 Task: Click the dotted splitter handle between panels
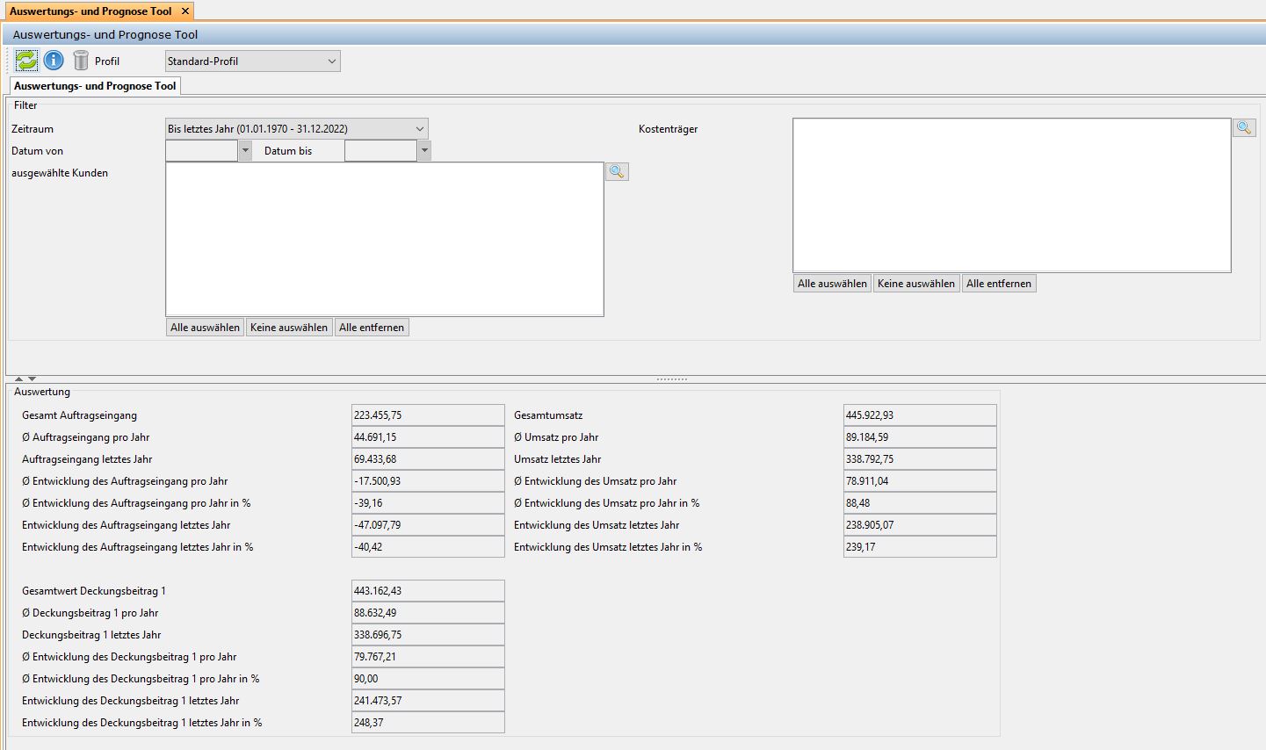[x=671, y=378]
